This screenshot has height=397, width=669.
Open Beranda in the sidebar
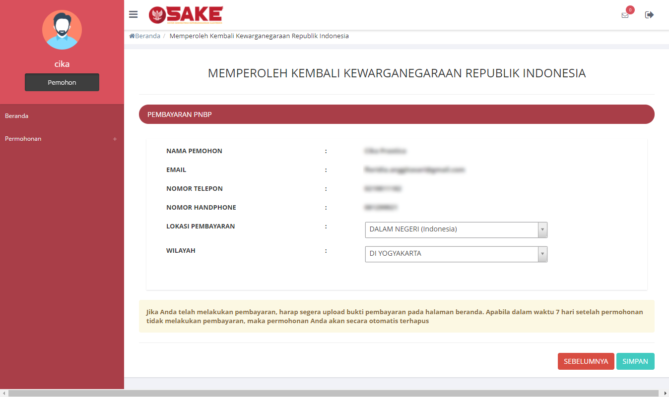pyautogui.click(x=62, y=116)
